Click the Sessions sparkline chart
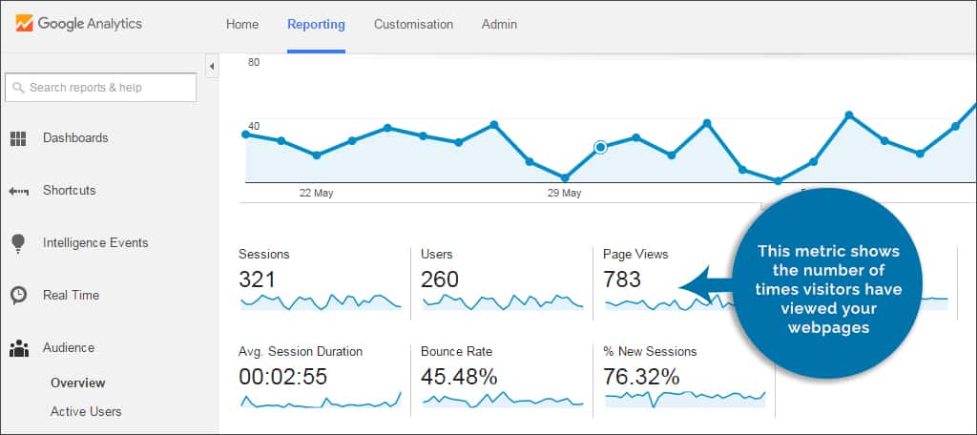This screenshot has width=977, height=435. [321, 301]
